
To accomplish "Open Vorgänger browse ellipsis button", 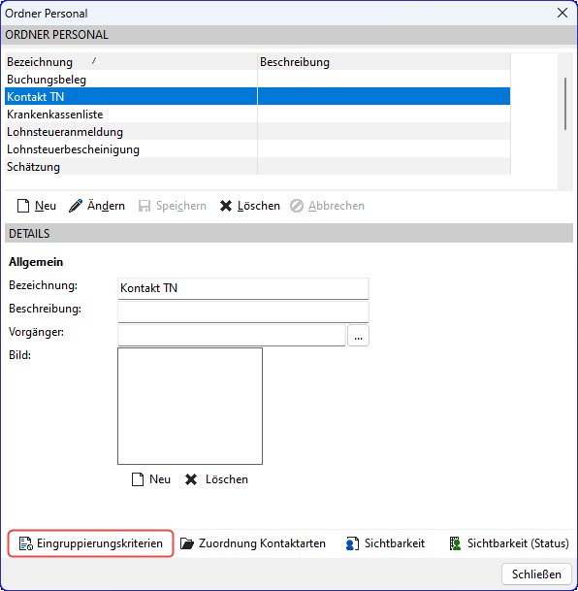I will click(x=358, y=336).
